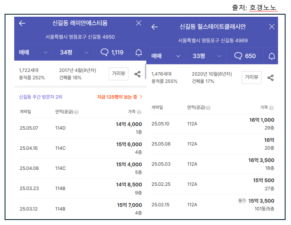This screenshot has height=225, width=291.
Task: Select the 25.03.12 114B transaction row
Action: (x=81, y=209)
